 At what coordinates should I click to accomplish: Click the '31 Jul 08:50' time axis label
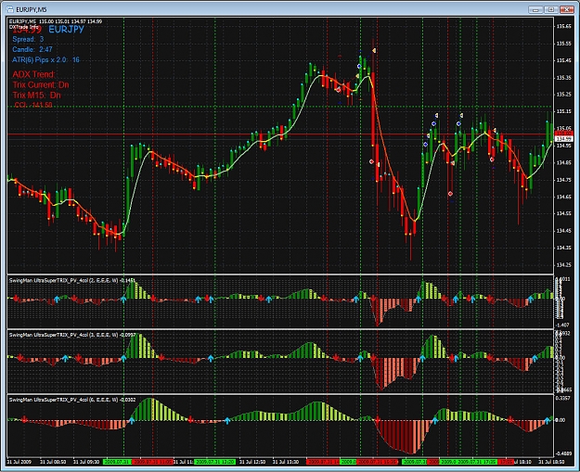click(53, 462)
